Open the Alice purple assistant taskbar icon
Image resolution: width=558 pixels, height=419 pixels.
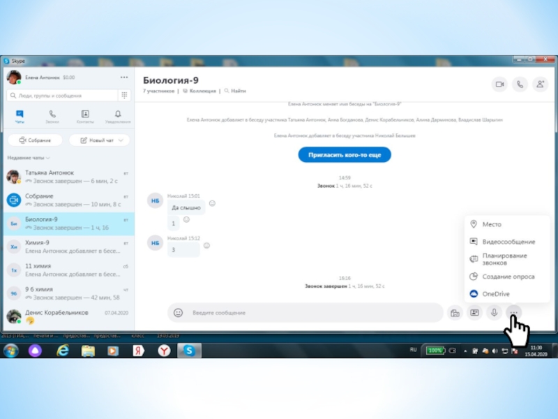(x=35, y=351)
